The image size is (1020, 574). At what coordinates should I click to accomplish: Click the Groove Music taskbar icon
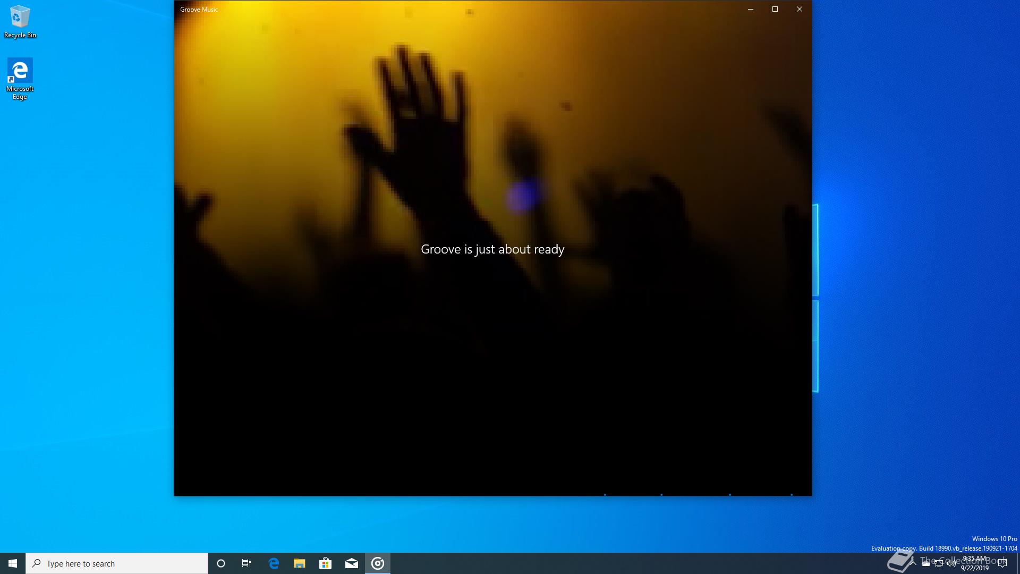tap(378, 563)
